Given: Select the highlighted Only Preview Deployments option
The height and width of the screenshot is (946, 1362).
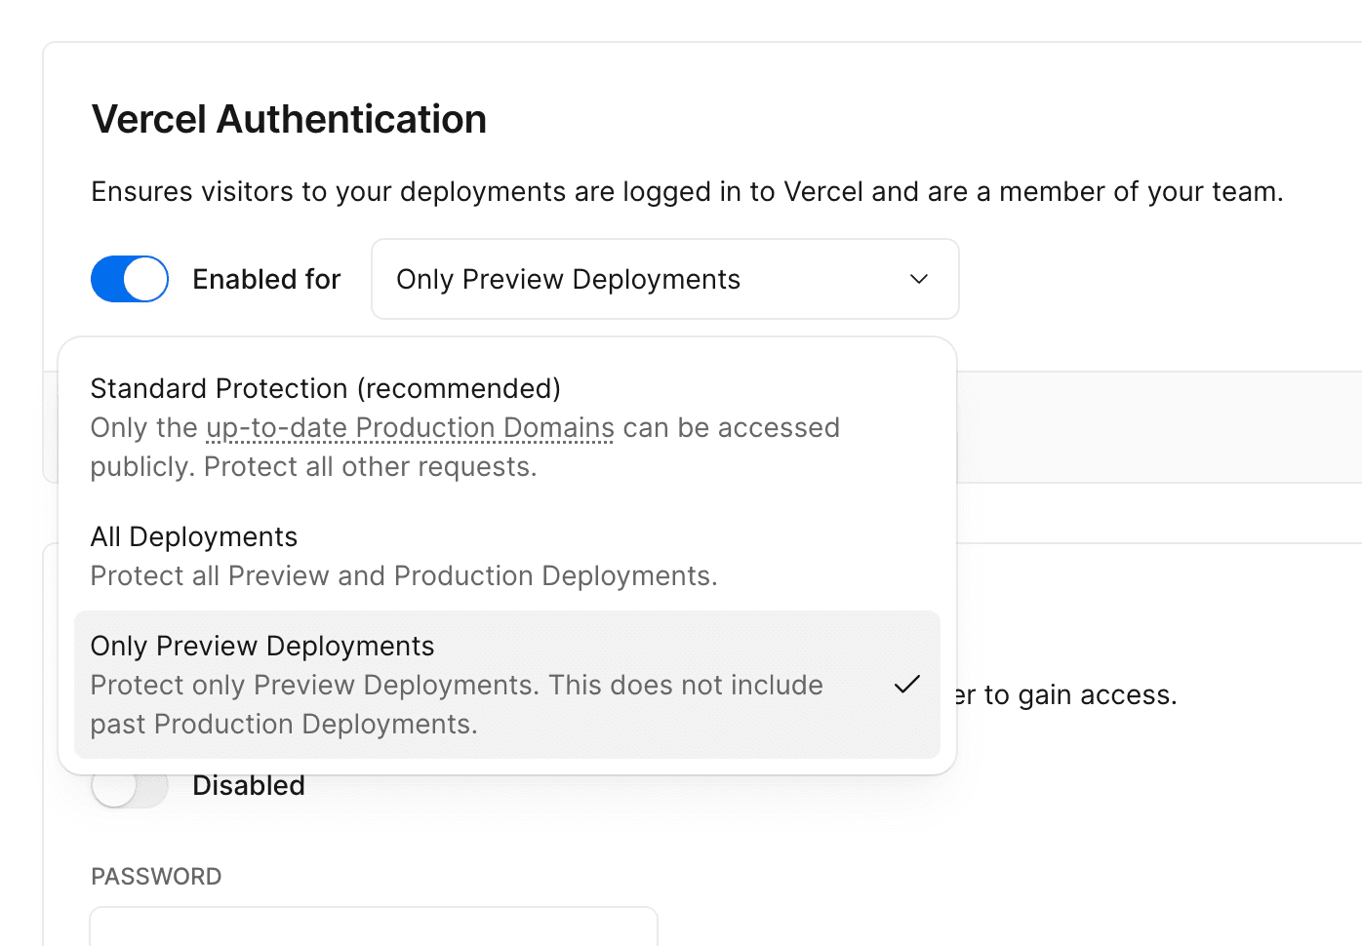Looking at the screenshot, I should [x=507, y=685].
